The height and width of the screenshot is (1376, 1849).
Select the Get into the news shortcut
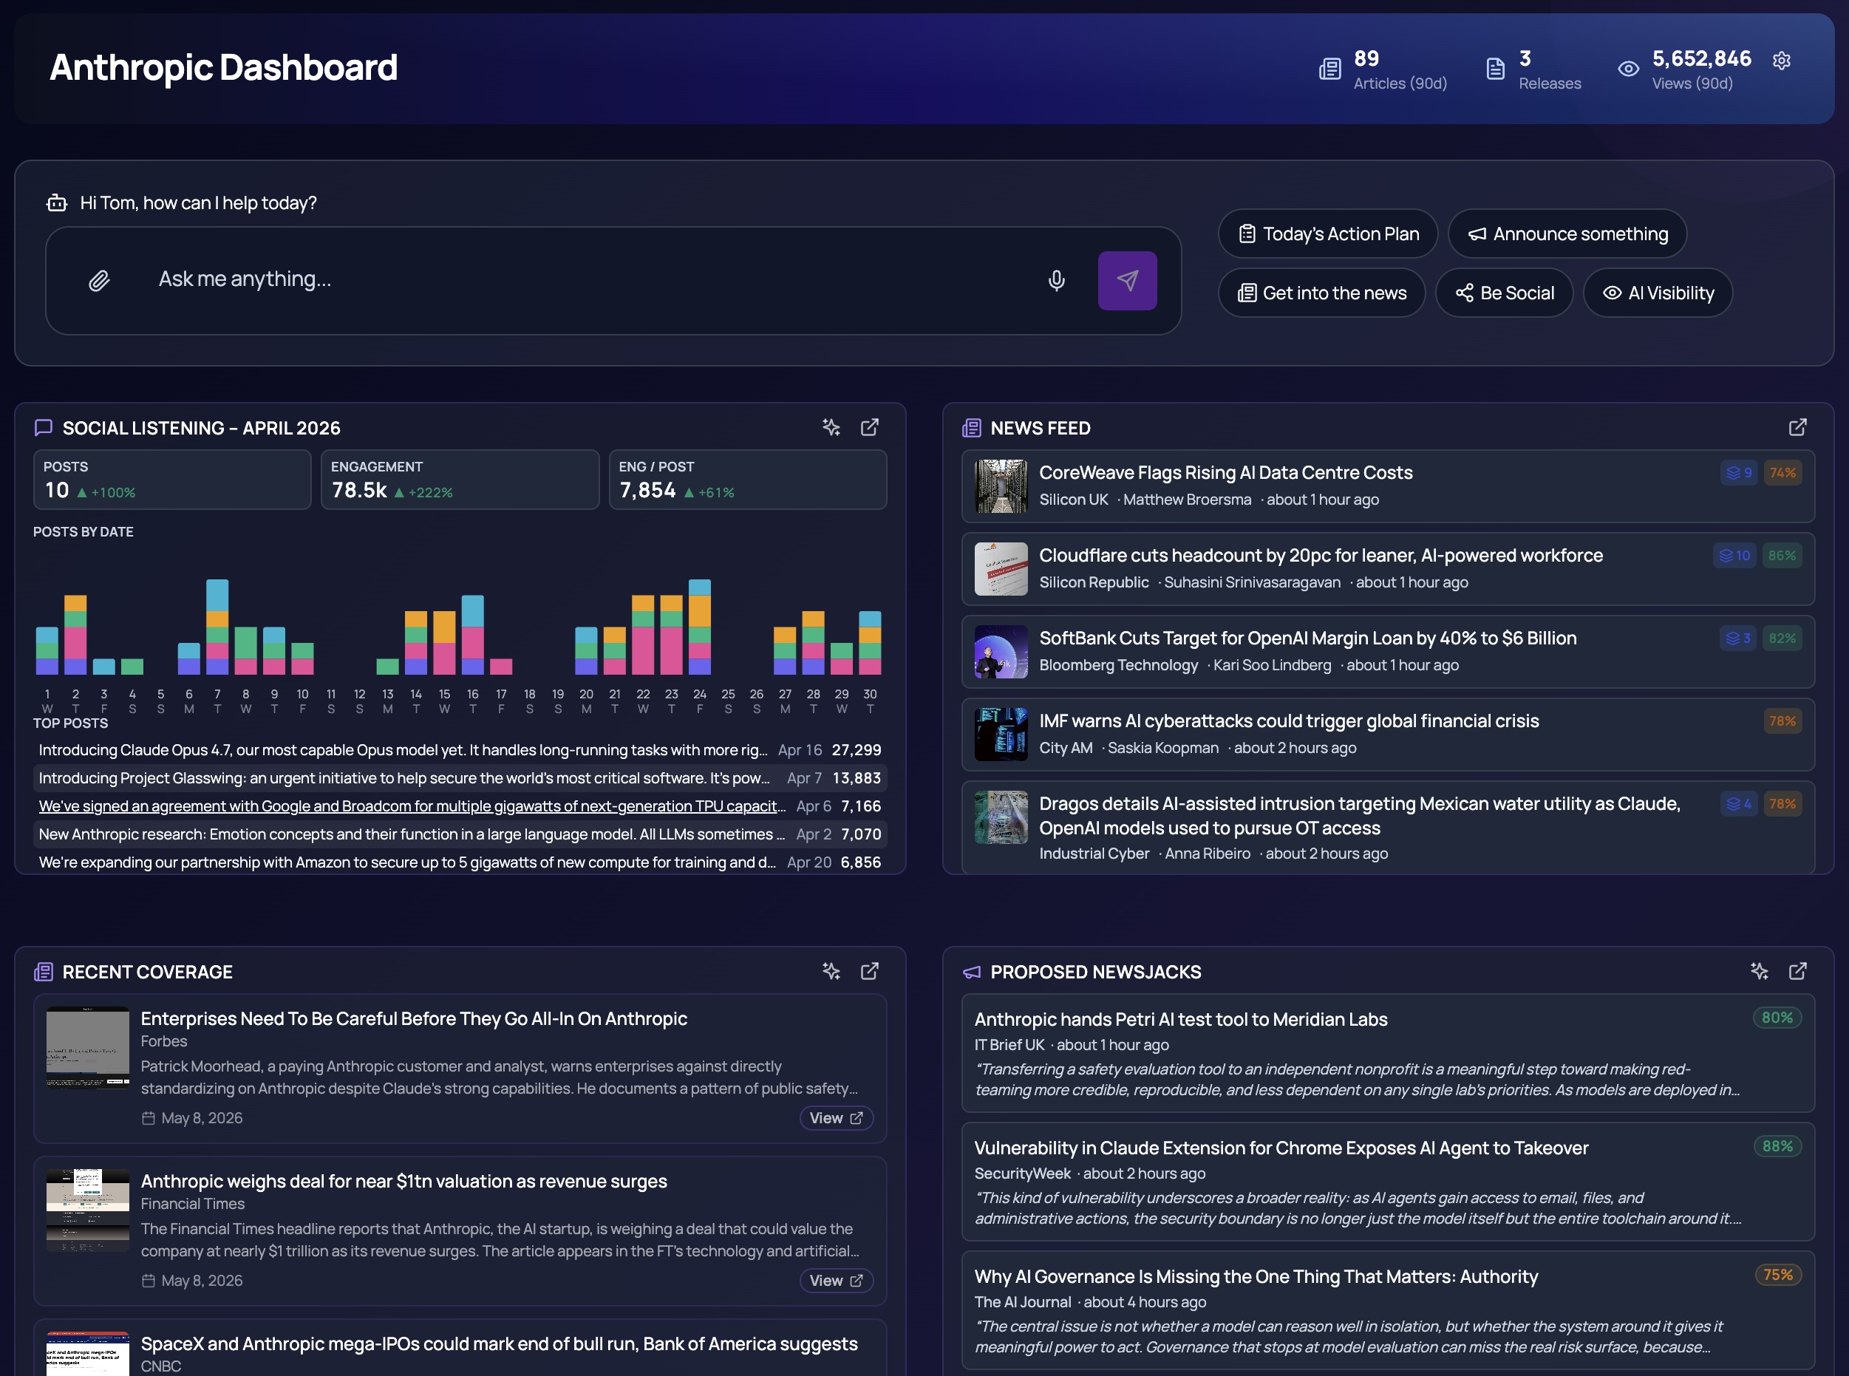click(1321, 293)
